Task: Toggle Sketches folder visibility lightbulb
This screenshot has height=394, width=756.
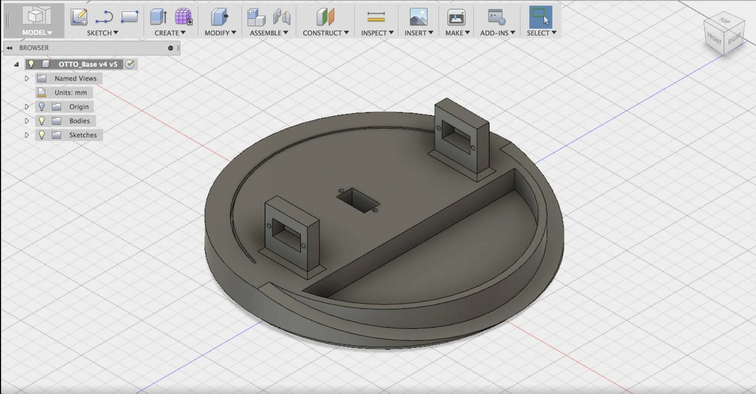Action: [x=42, y=135]
